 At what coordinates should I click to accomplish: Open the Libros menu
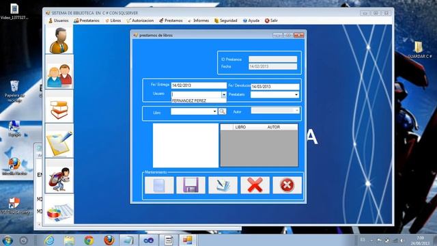pos(113,20)
